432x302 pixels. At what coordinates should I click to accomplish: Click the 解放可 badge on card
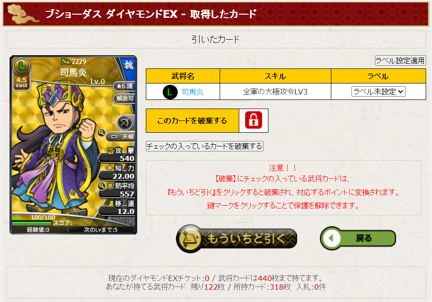point(124,98)
